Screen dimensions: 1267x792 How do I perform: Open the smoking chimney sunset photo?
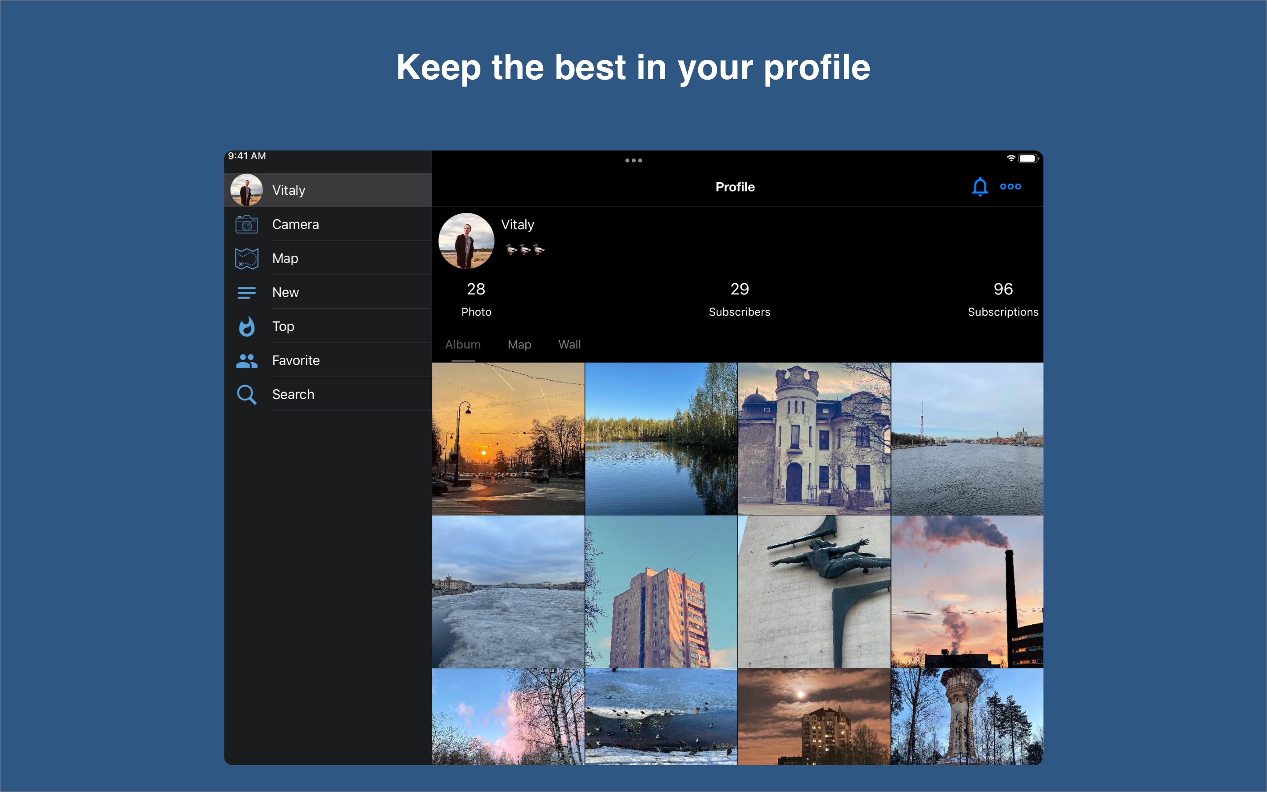(x=967, y=591)
